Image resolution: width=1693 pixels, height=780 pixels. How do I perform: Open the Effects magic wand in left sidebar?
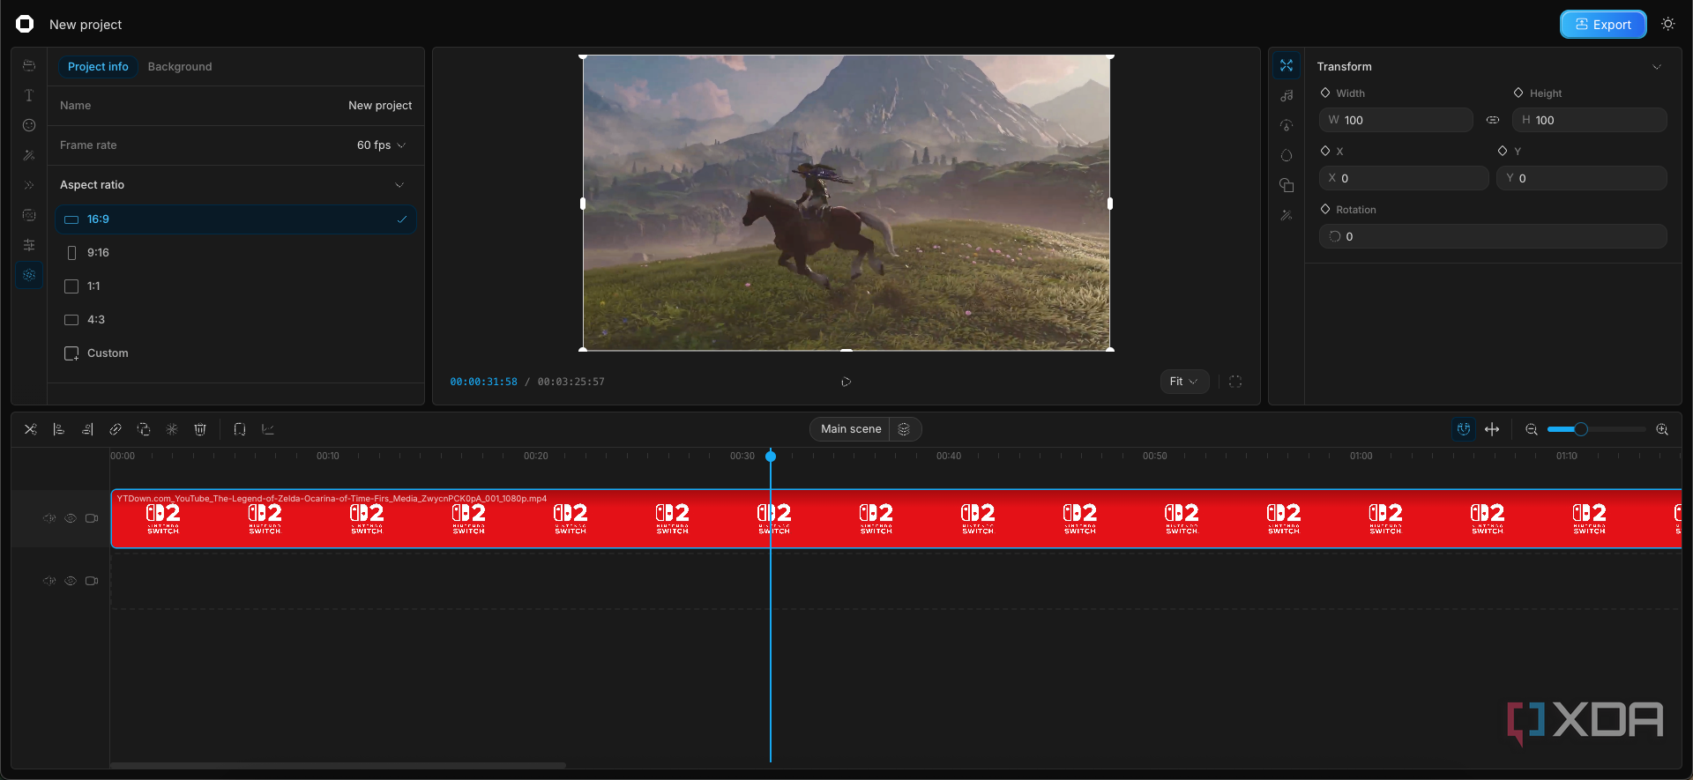(x=29, y=155)
